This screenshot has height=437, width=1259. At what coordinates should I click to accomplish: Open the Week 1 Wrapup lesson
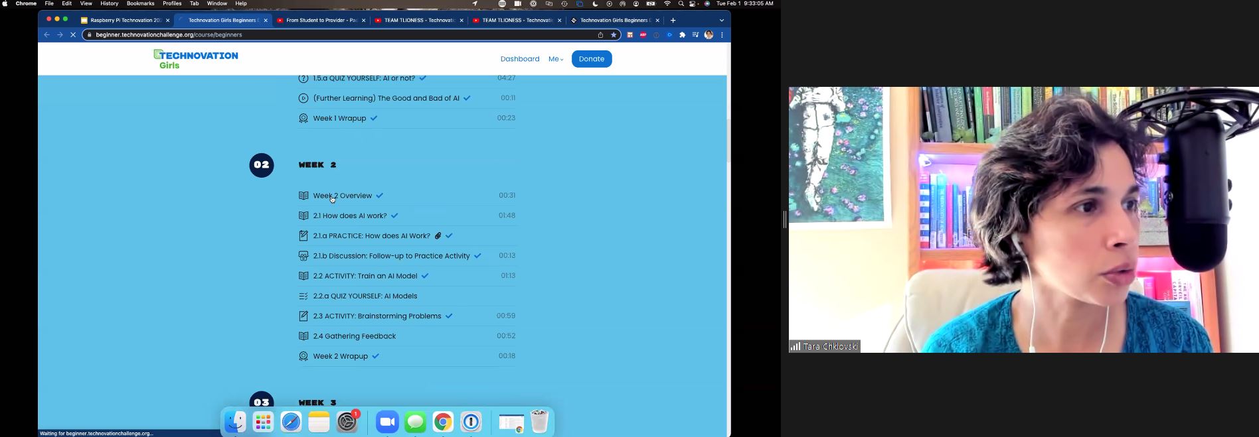click(x=340, y=118)
